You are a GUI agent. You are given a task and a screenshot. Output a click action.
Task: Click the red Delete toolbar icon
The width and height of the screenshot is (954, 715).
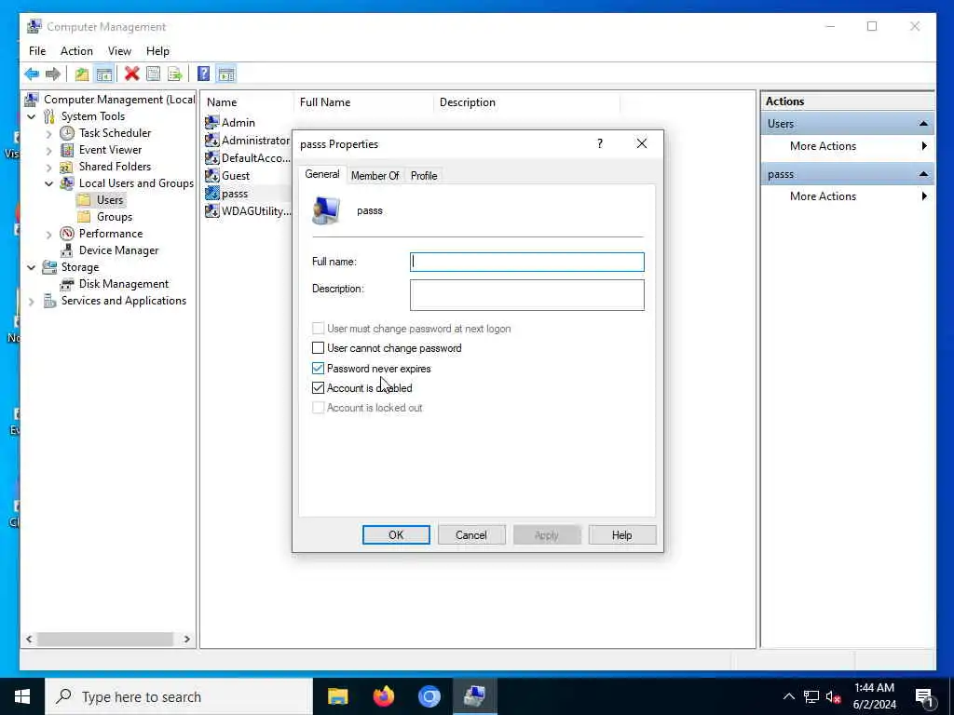click(x=131, y=74)
